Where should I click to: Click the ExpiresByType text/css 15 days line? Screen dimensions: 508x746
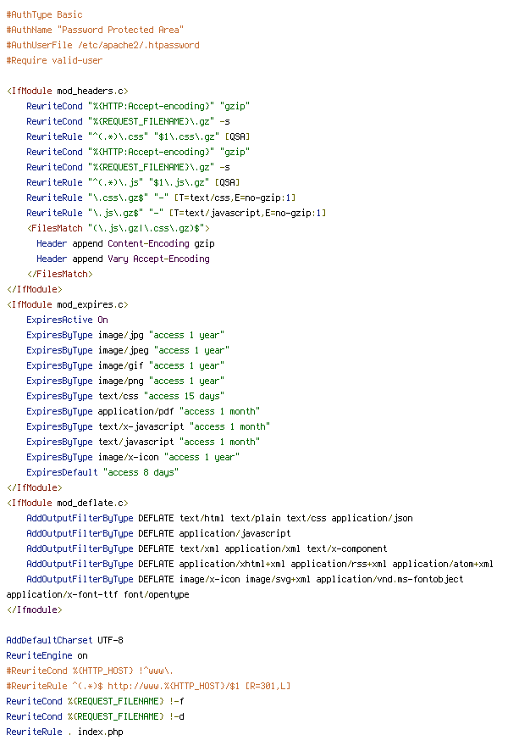coord(125,396)
